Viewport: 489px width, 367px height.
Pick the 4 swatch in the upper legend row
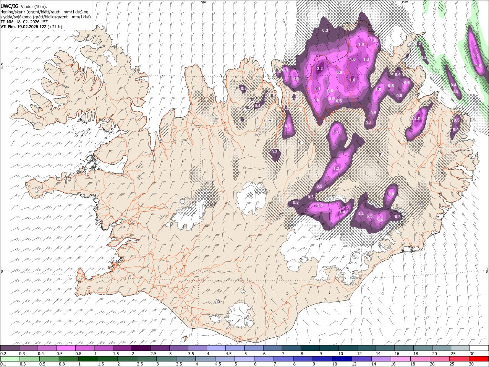click(216, 348)
